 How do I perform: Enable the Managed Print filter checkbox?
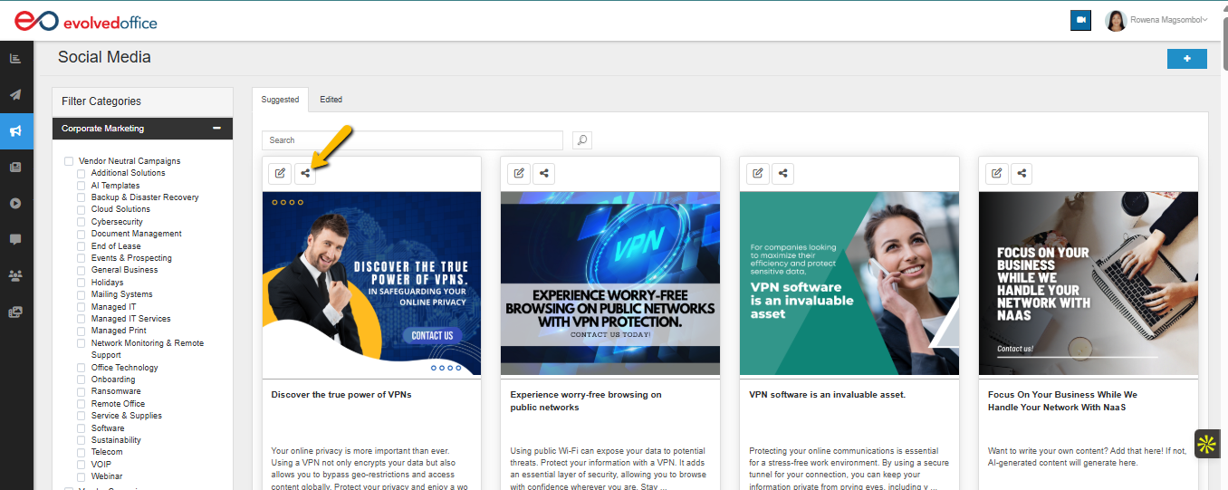(x=82, y=331)
